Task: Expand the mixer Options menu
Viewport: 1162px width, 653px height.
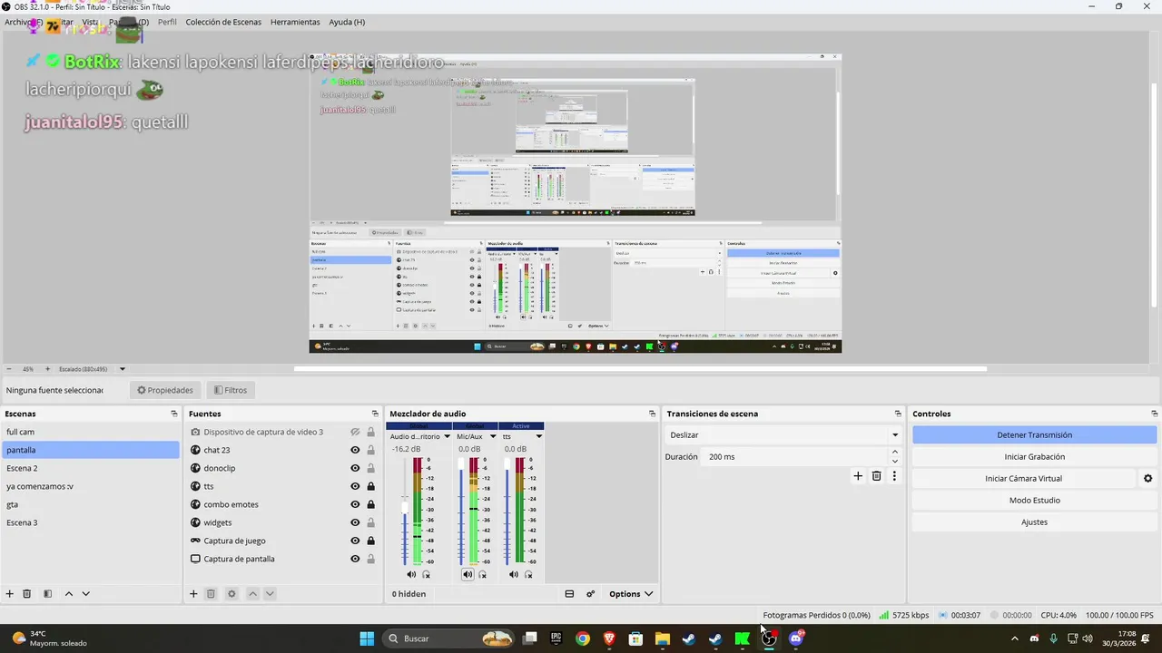Action: 631,594
